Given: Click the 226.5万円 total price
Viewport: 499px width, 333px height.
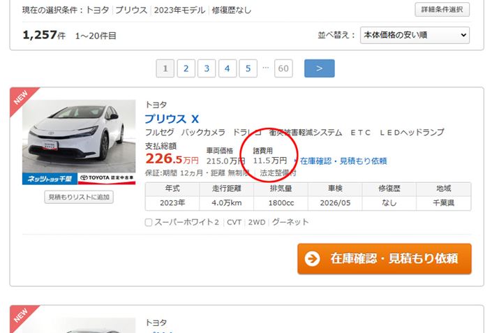Looking at the screenshot, I should pos(172,158).
